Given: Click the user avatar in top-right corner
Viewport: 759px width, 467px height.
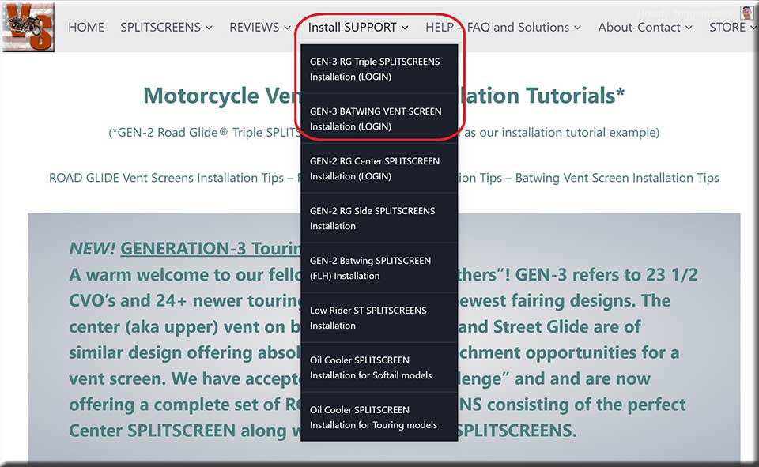Looking at the screenshot, I should pyautogui.click(x=746, y=13).
